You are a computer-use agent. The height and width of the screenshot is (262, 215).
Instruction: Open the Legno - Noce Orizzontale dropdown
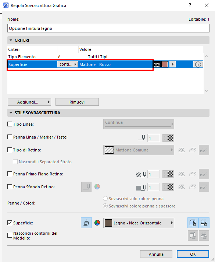click(139, 223)
